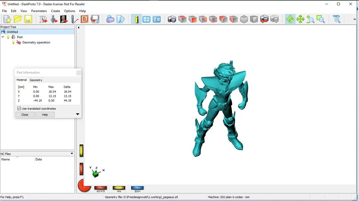359x201 pixels.
Task: Toggle the Part visibility lightbulb
Action: pyautogui.click(x=8, y=37)
